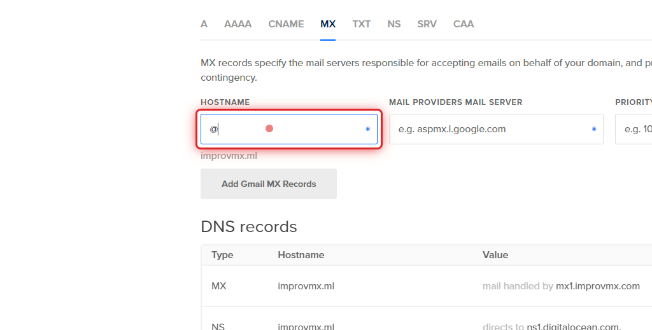Click the Value column header

tap(495, 255)
